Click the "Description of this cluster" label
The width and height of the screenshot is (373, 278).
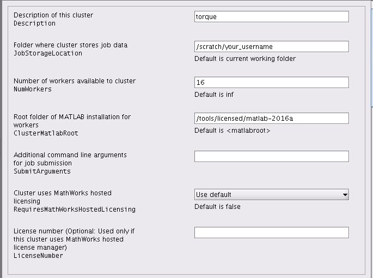53,15
